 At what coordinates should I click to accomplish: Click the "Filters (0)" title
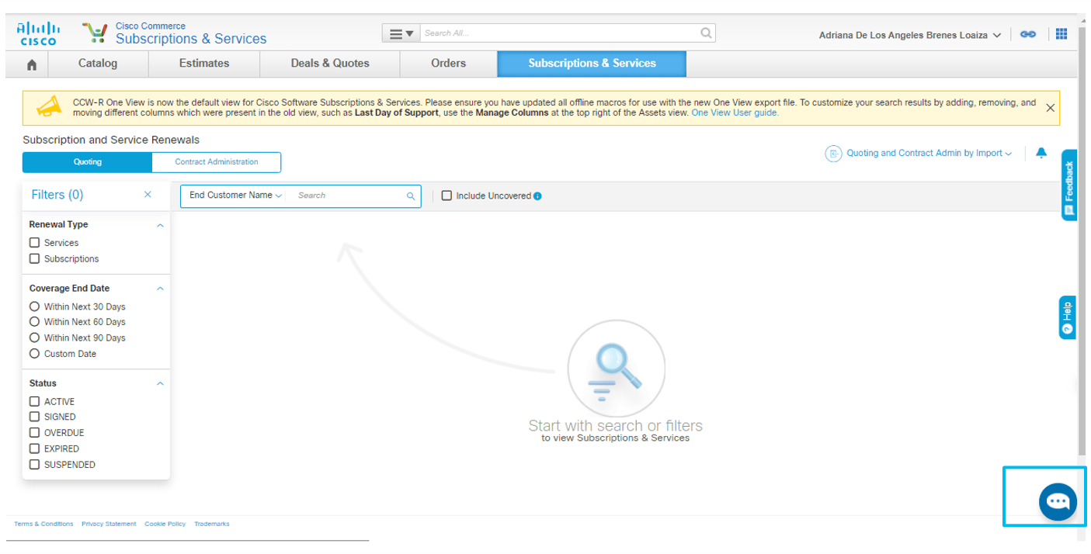pyautogui.click(x=57, y=195)
